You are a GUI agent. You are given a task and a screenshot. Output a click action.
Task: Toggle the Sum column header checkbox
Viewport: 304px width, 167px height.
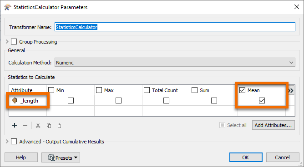[194, 90]
